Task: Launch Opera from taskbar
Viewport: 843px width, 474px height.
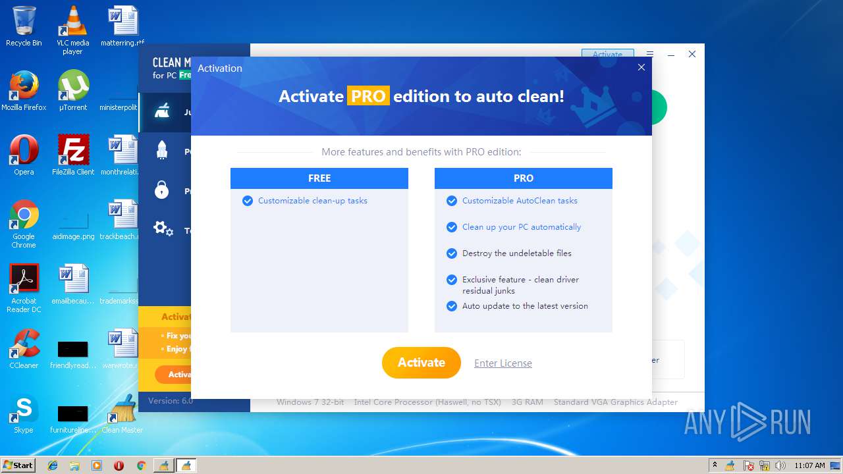Action: click(119, 465)
